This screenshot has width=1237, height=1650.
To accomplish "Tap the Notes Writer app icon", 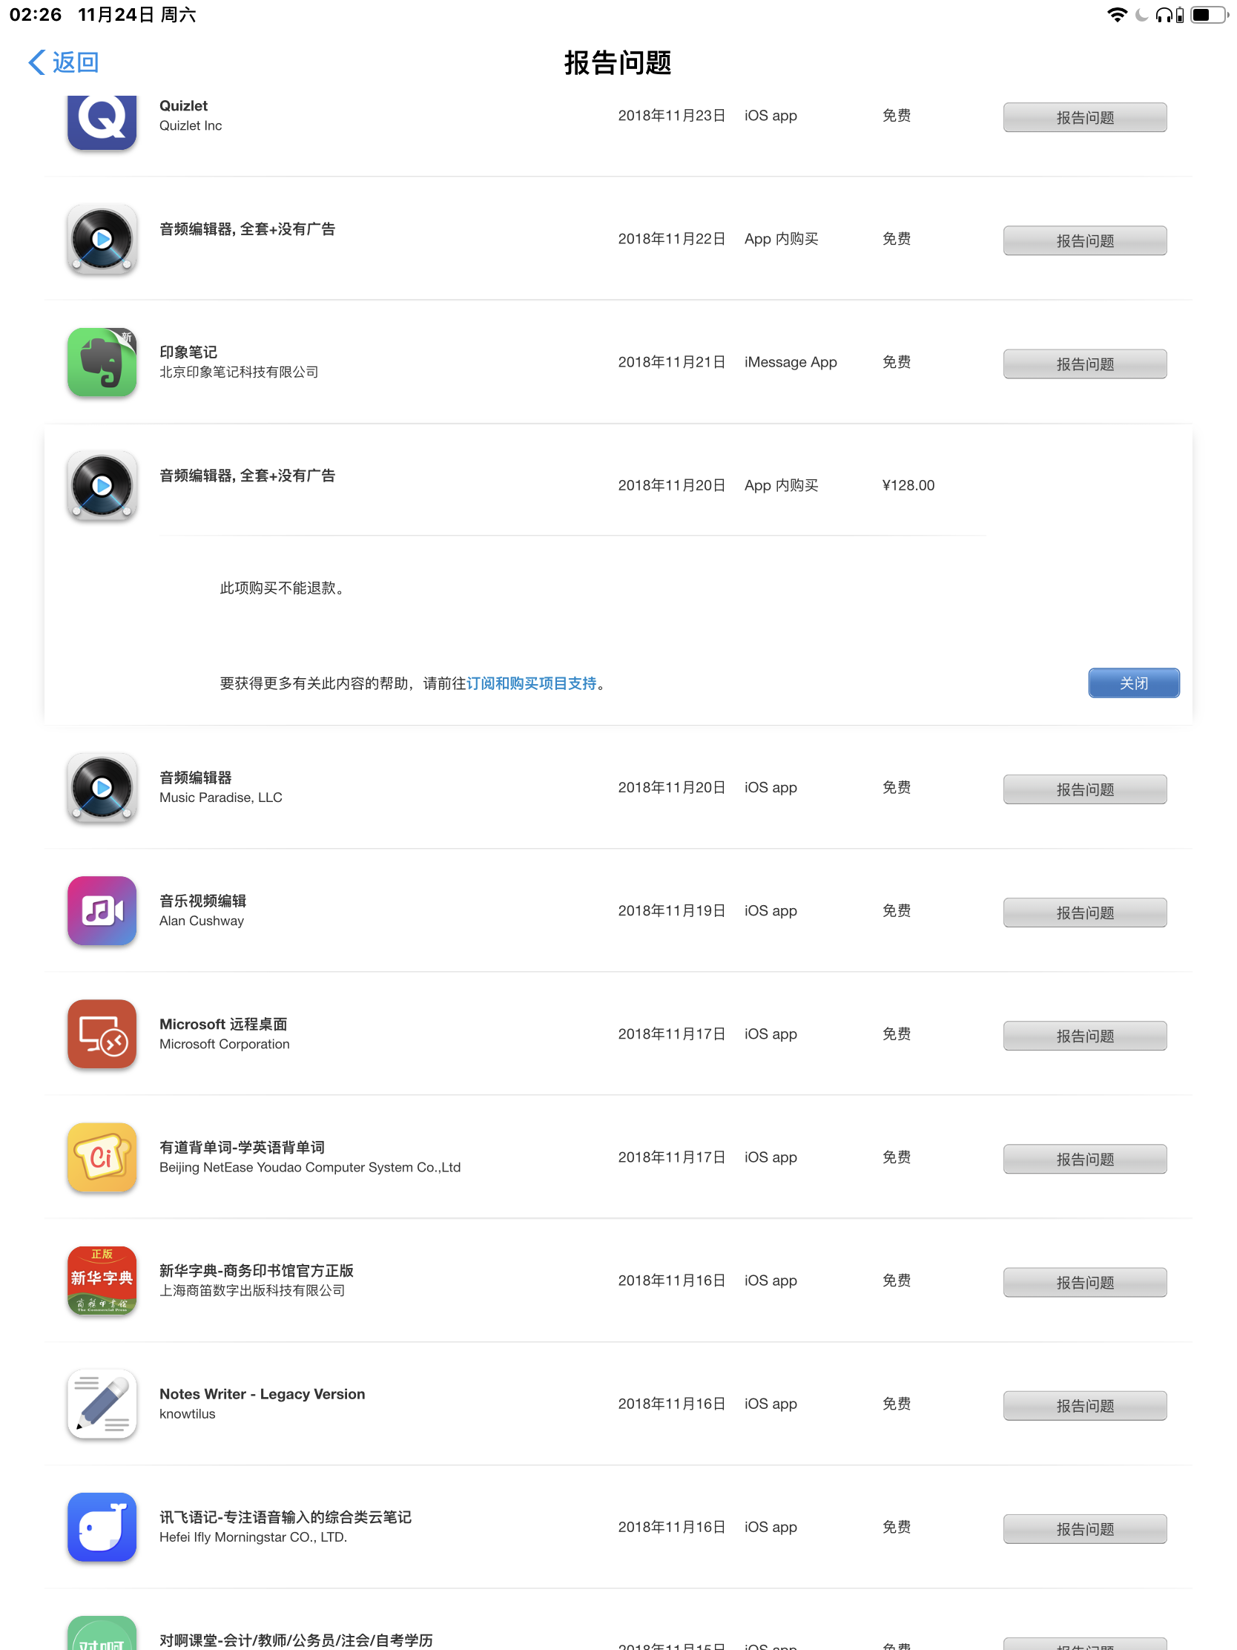I will (x=102, y=1403).
